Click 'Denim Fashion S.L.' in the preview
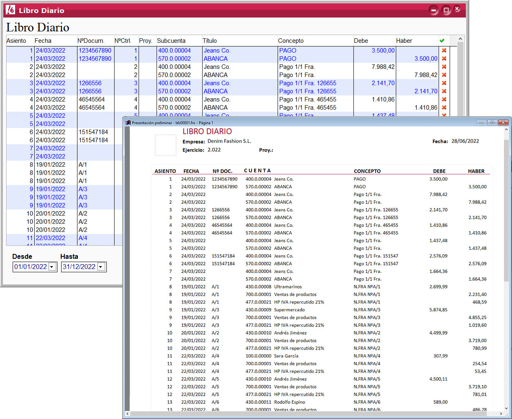This screenshot has width=512, height=419. (230, 141)
